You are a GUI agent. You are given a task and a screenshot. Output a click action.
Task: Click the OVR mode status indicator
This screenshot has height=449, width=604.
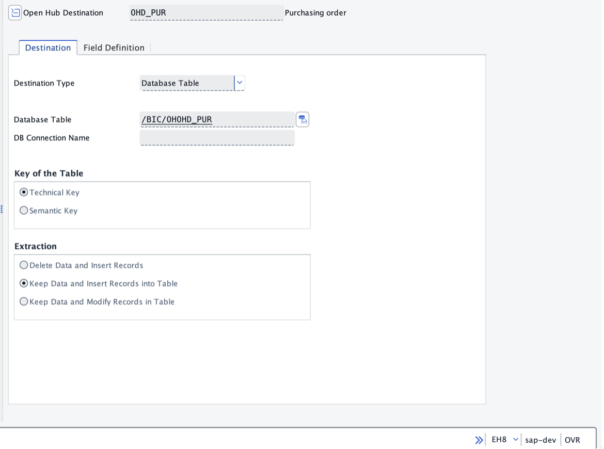[x=573, y=440]
